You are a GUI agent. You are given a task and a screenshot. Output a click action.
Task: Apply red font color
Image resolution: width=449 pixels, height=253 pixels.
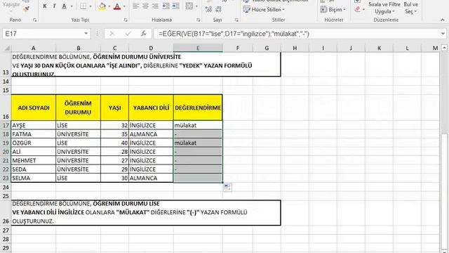point(117,6)
